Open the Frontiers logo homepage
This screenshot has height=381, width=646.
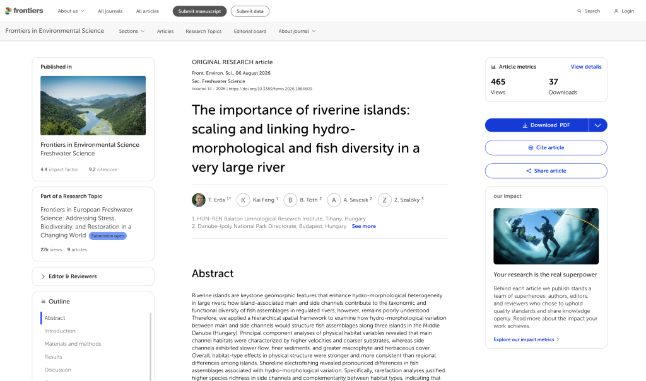click(x=24, y=11)
